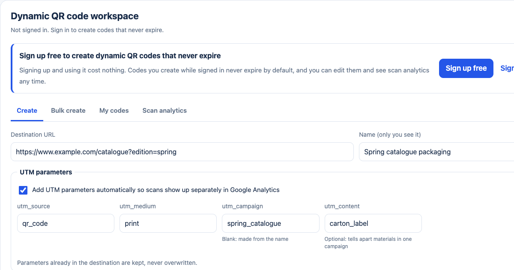Click the 'Blank: made from the name' hint
Screen dimensions: 514x270
click(255, 239)
